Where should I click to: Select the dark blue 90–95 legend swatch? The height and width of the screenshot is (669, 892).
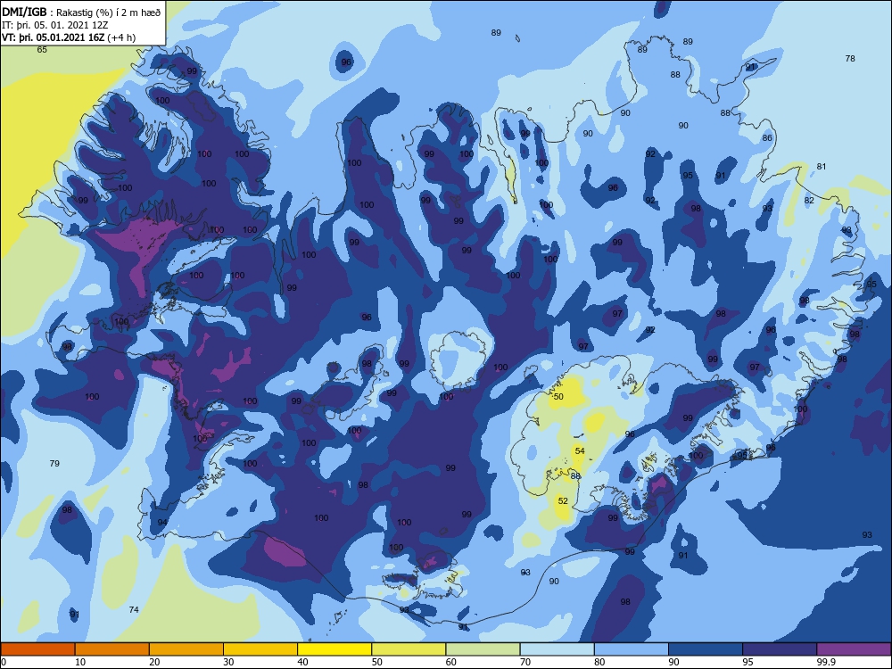[706, 649]
